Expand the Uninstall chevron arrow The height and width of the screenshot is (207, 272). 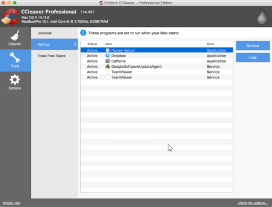pyautogui.click(x=75, y=33)
